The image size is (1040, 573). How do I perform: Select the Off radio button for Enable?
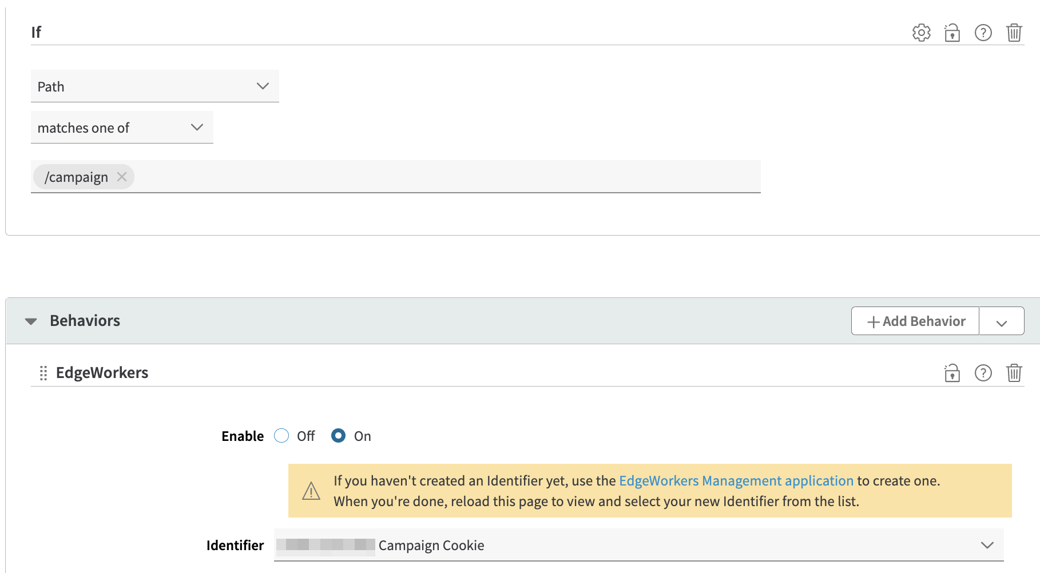pyautogui.click(x=281, y=436)
